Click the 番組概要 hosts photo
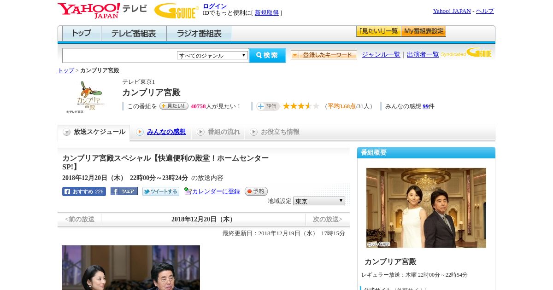This screenshot has height=290, width=553. click(x=426, y=208)
